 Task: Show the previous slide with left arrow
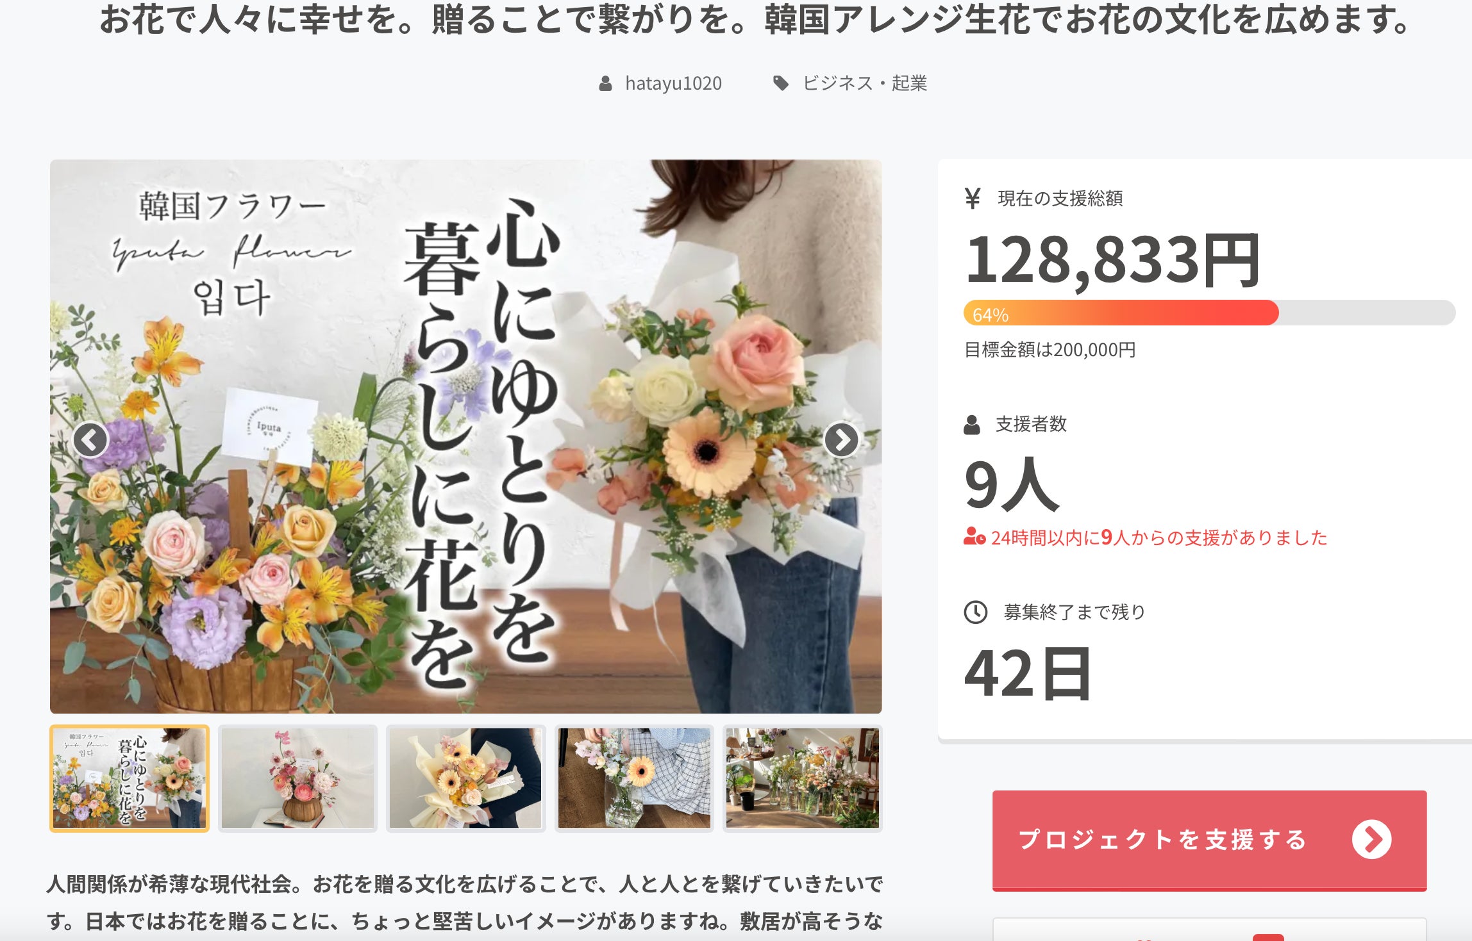click(90, 440)
